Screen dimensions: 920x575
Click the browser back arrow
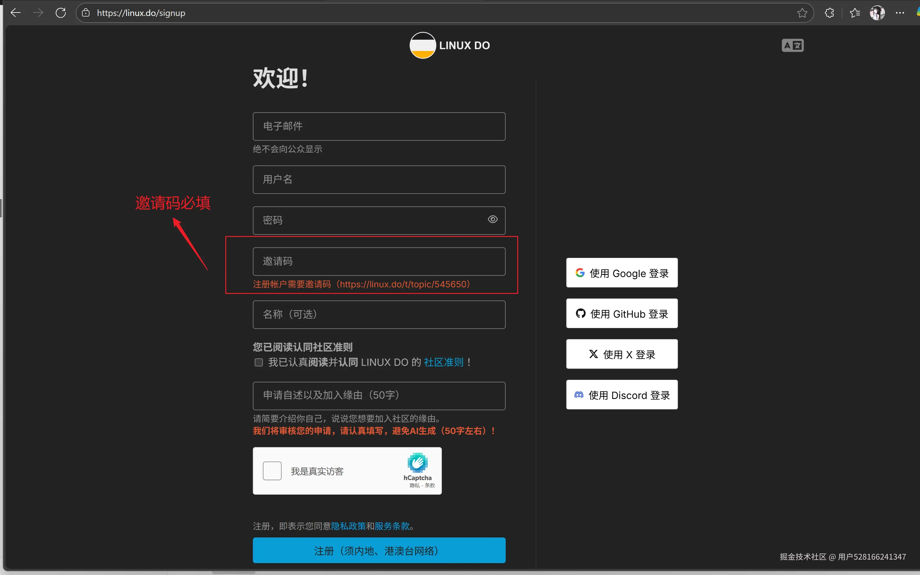click(x=16, y=13)
